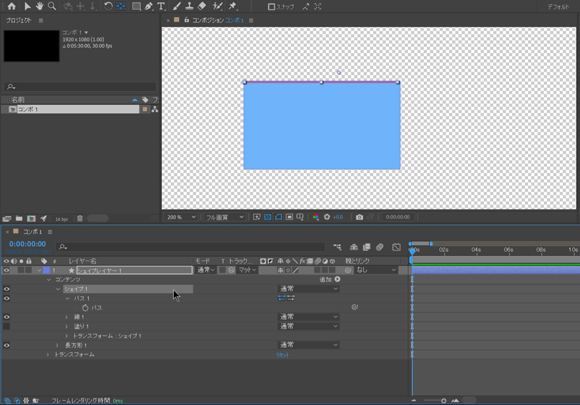Click the 追加 add-content button

coord(338,279)
